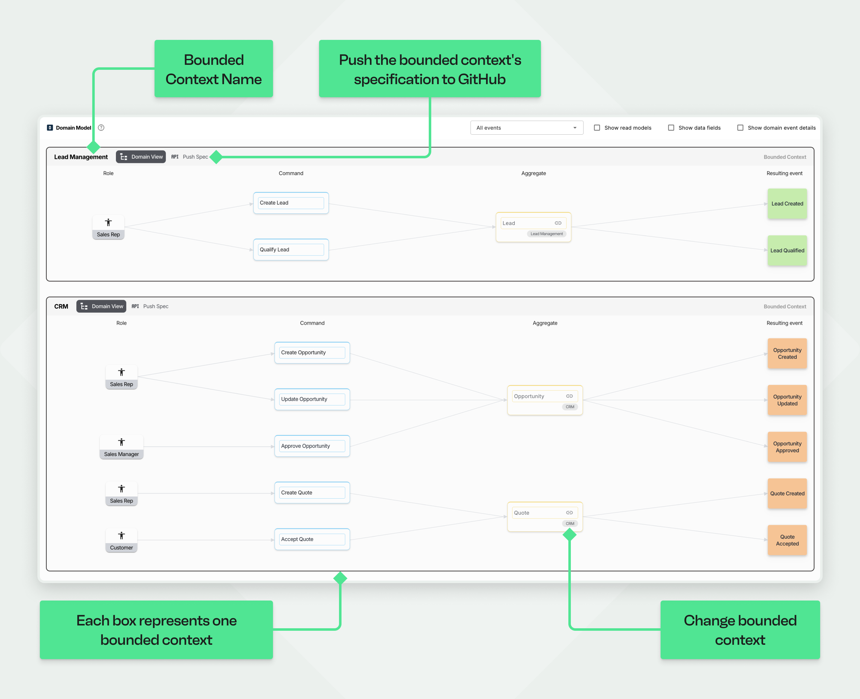Click the Lead aggregate name field
Image resolution: width=860 pixels, height=699 pixels.
tap(533, 223)
